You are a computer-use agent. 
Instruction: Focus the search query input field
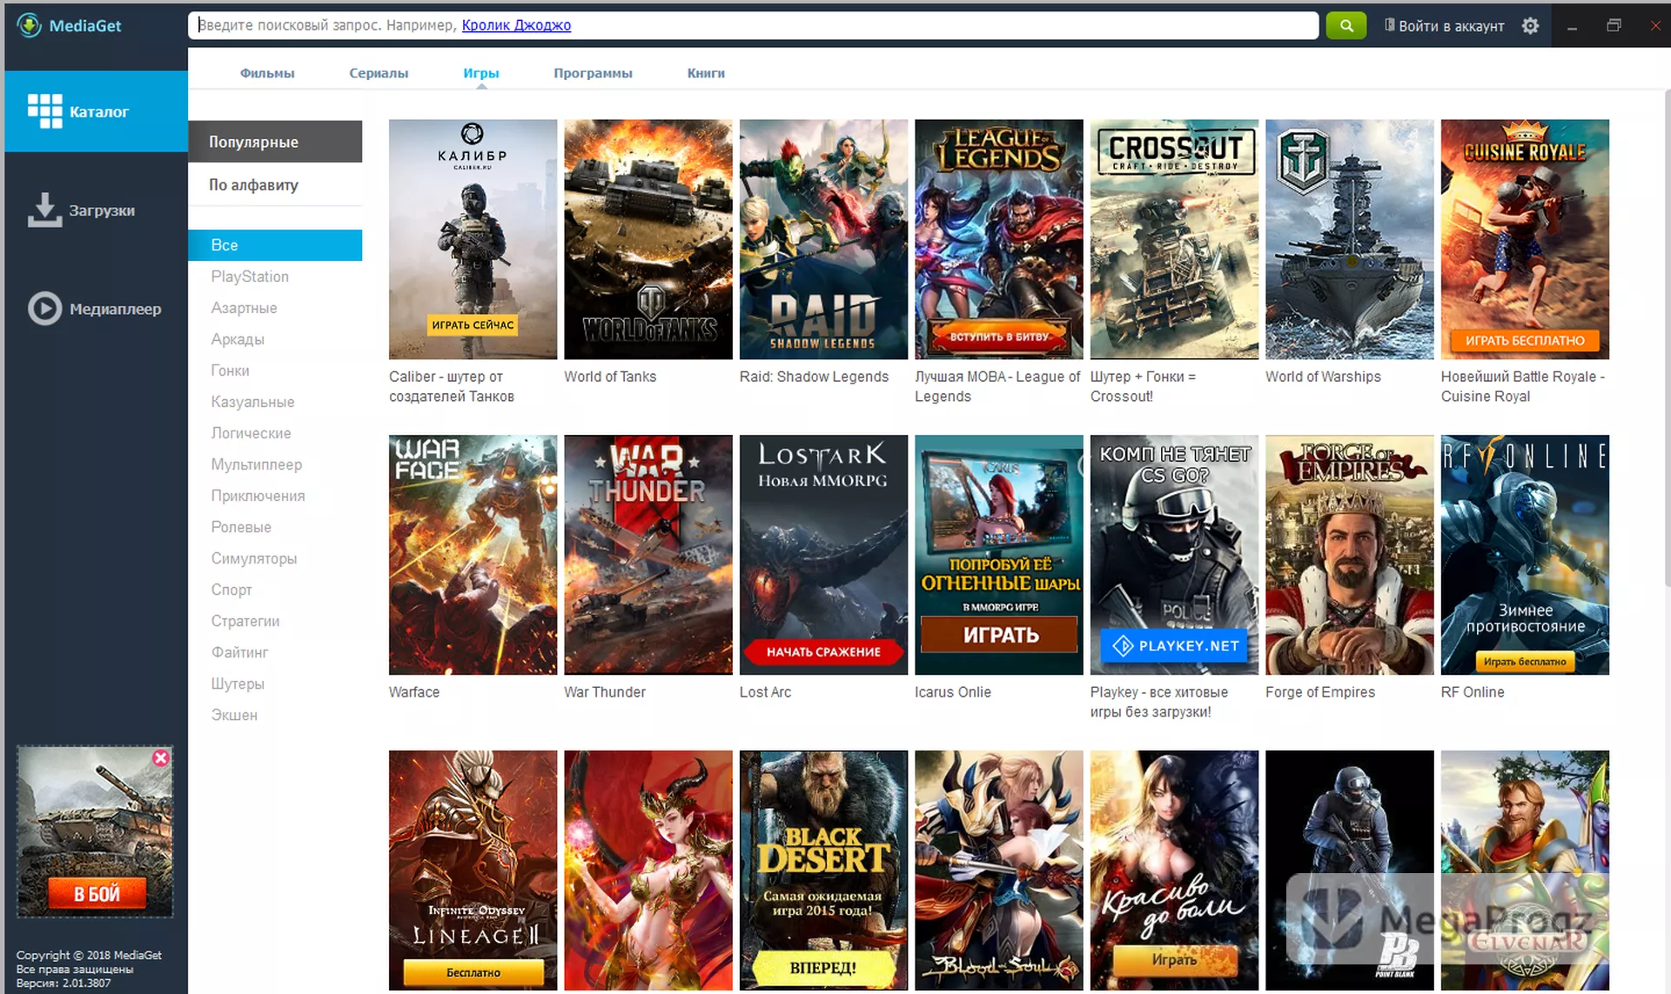(753, 25)
